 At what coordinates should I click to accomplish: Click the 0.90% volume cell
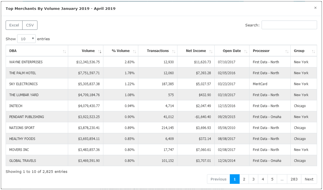tap(130, 117)
